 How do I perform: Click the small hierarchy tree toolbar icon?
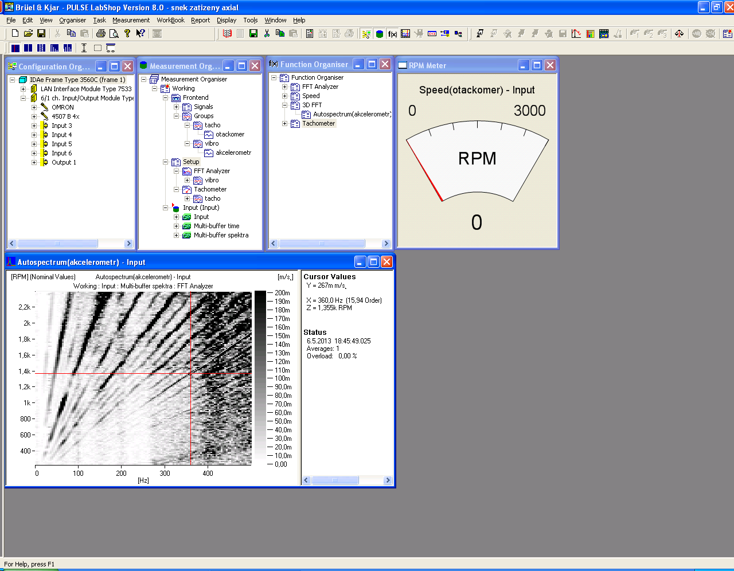coord(458,34)
